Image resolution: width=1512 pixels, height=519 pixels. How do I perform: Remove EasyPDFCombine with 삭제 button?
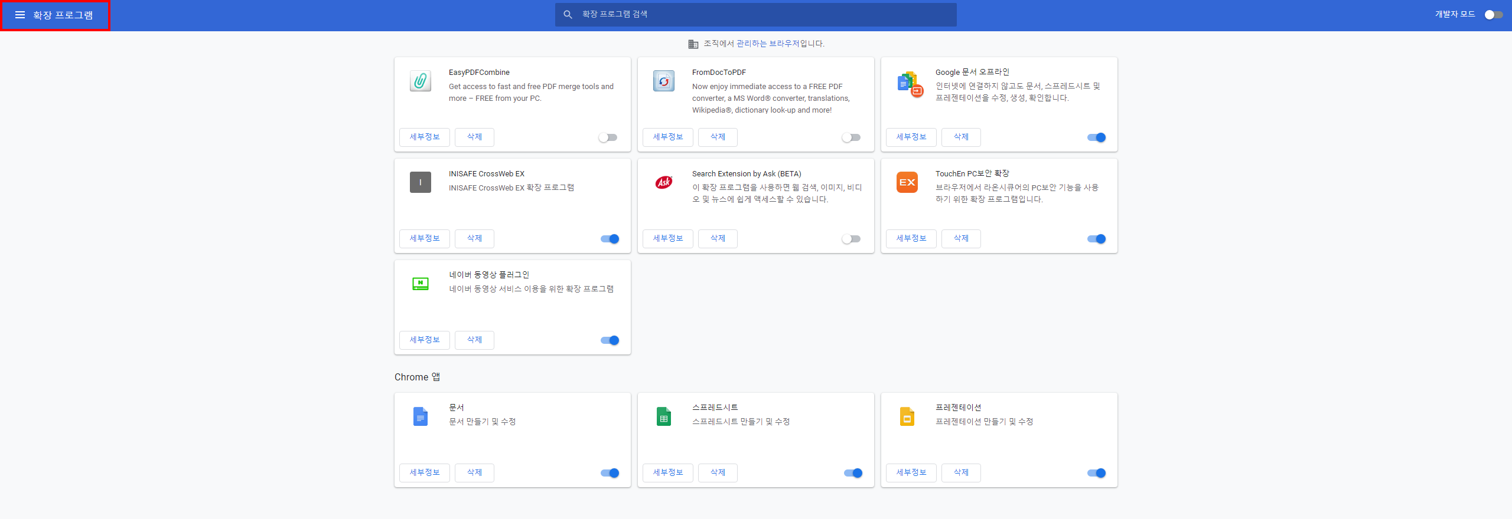click(x=474, y=137)
